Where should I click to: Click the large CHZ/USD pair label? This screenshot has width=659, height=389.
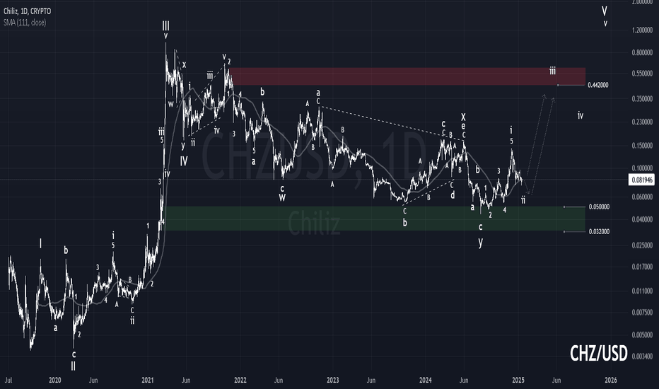tap(599, 353)
